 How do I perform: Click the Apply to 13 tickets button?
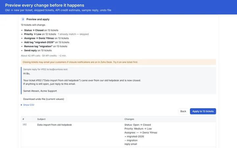coord(203,111)
